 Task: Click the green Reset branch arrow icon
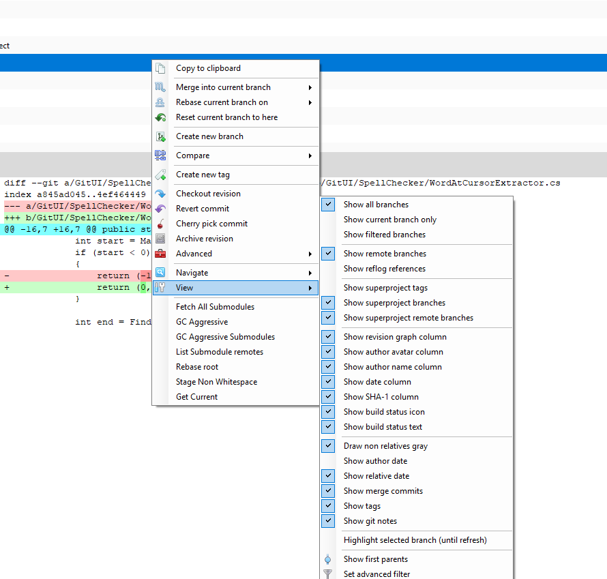160,118
